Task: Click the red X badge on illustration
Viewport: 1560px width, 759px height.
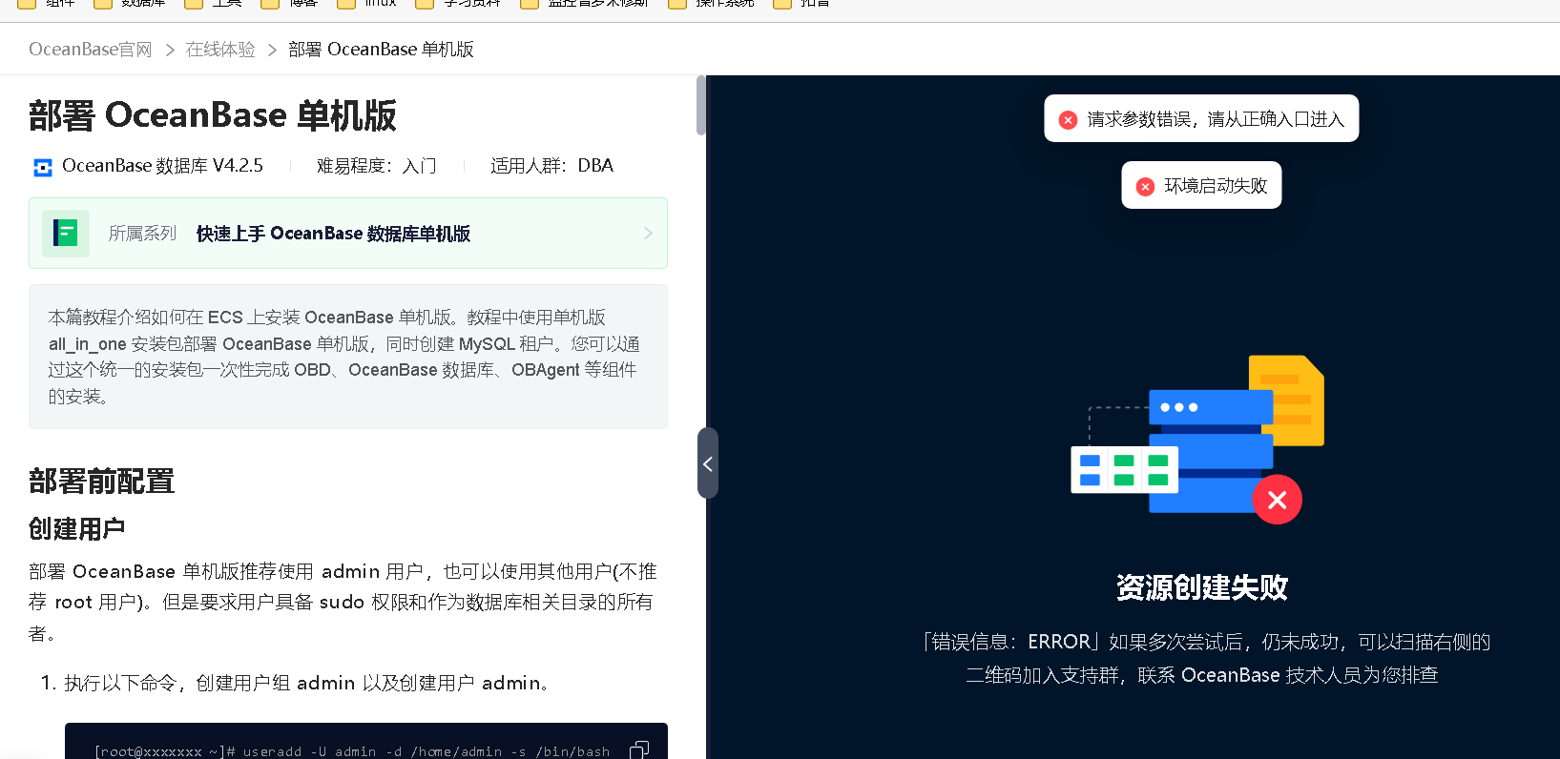Action: click(1278, 500)
